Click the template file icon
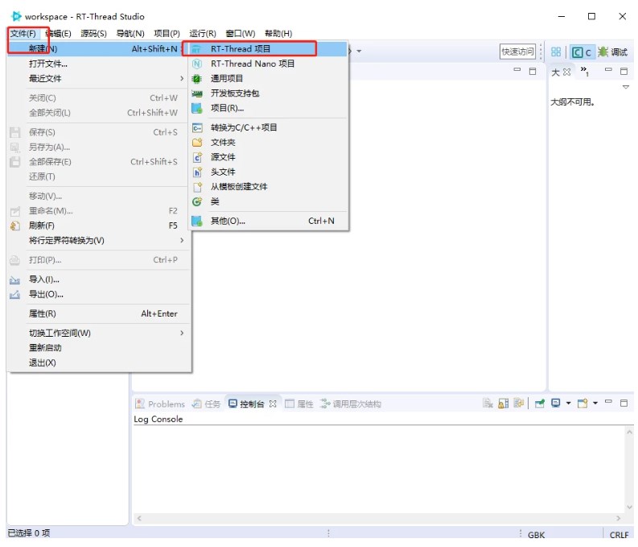Image resolution: width=638 pixels, height=547 pixels. [197, 187]
